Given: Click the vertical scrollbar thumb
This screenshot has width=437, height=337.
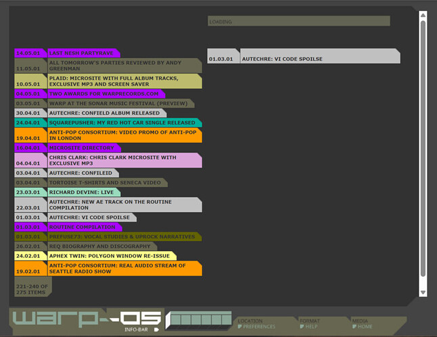Looking at the screenshot, I should (x=423, y=149).
